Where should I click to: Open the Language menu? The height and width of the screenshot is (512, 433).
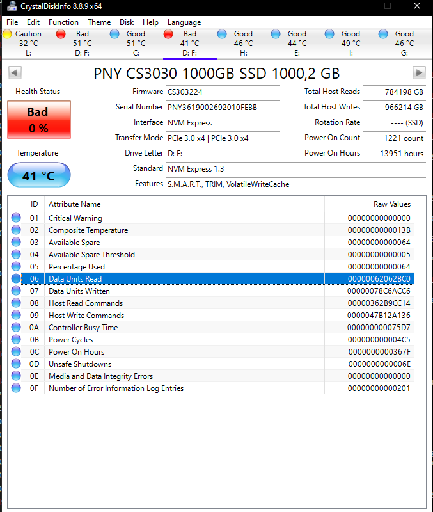tap(184, 22)
